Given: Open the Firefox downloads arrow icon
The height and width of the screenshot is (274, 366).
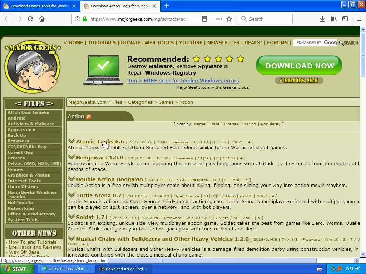Looking at the screenshot, I should [322, 19].
